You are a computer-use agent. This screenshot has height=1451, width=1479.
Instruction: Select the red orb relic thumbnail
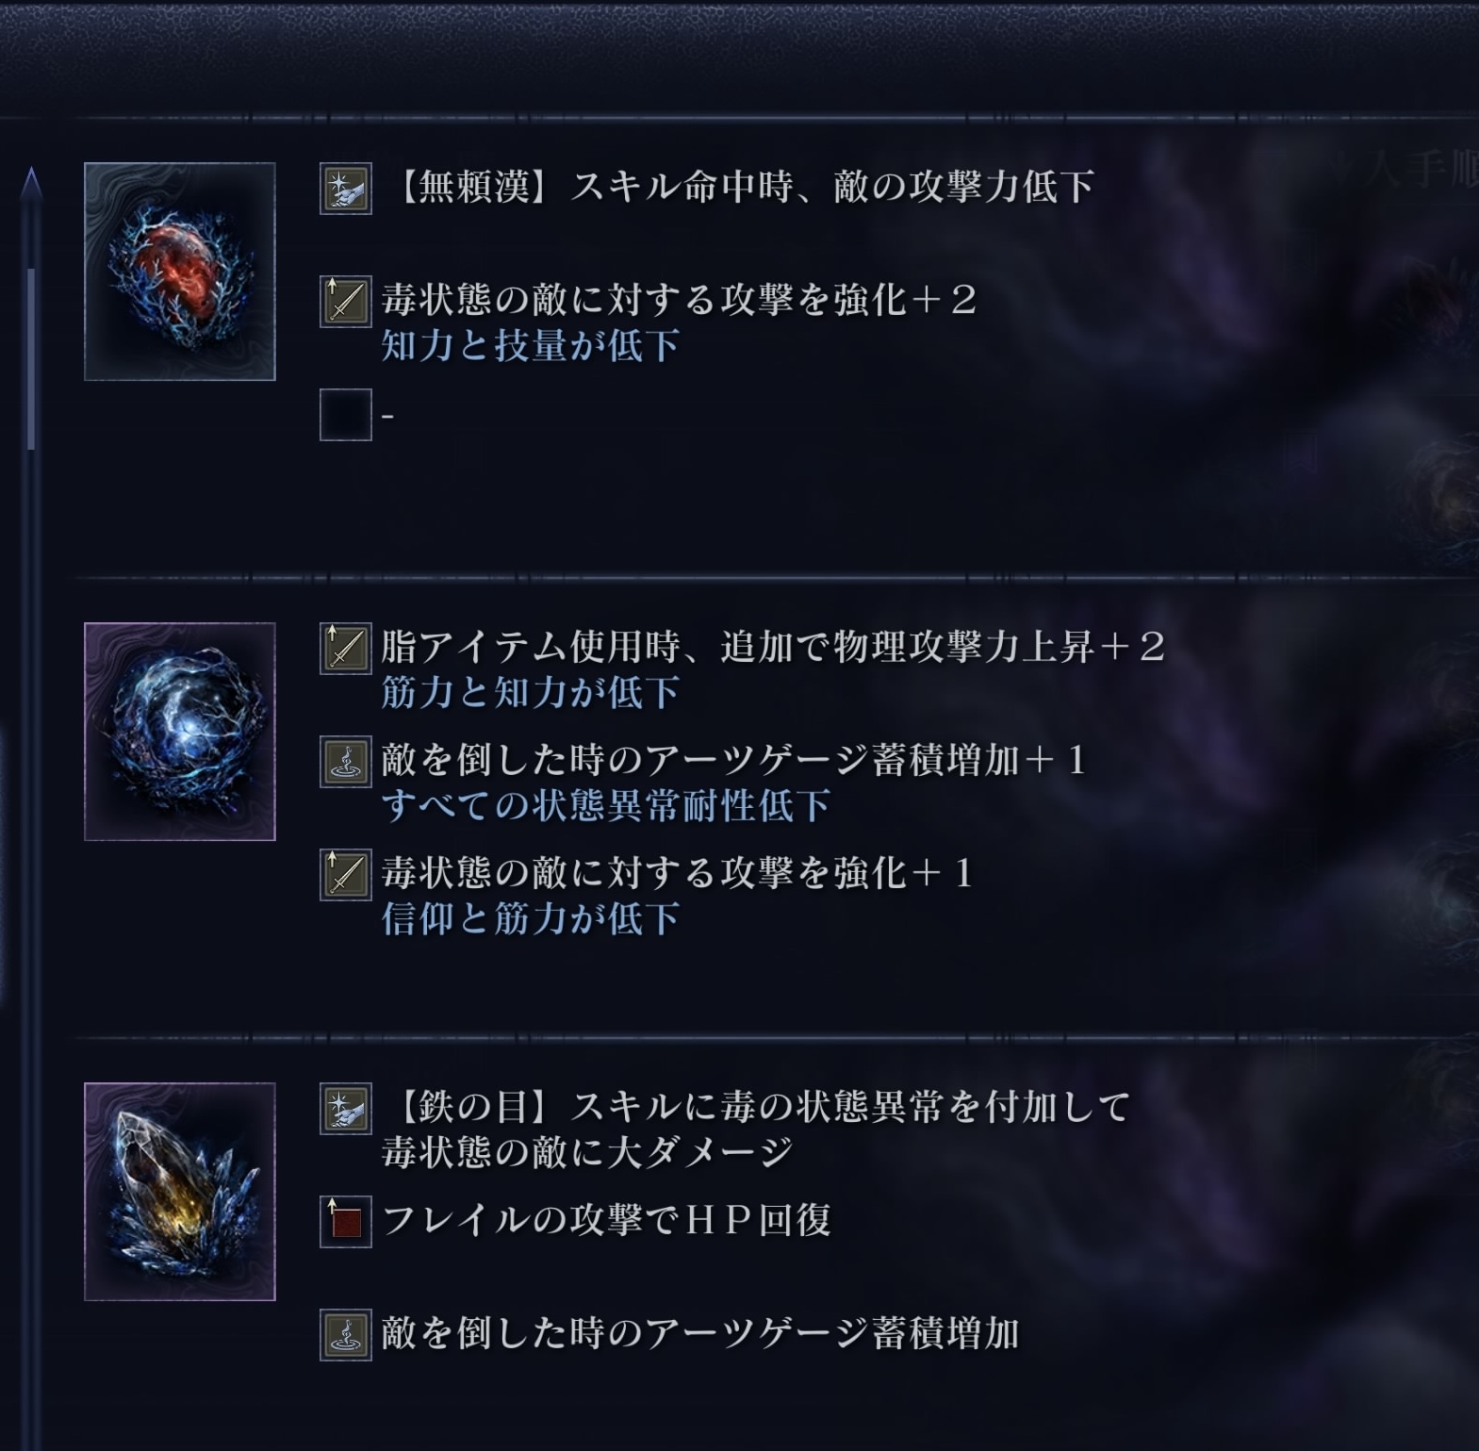pyautogui.click(x=180, y=272)
